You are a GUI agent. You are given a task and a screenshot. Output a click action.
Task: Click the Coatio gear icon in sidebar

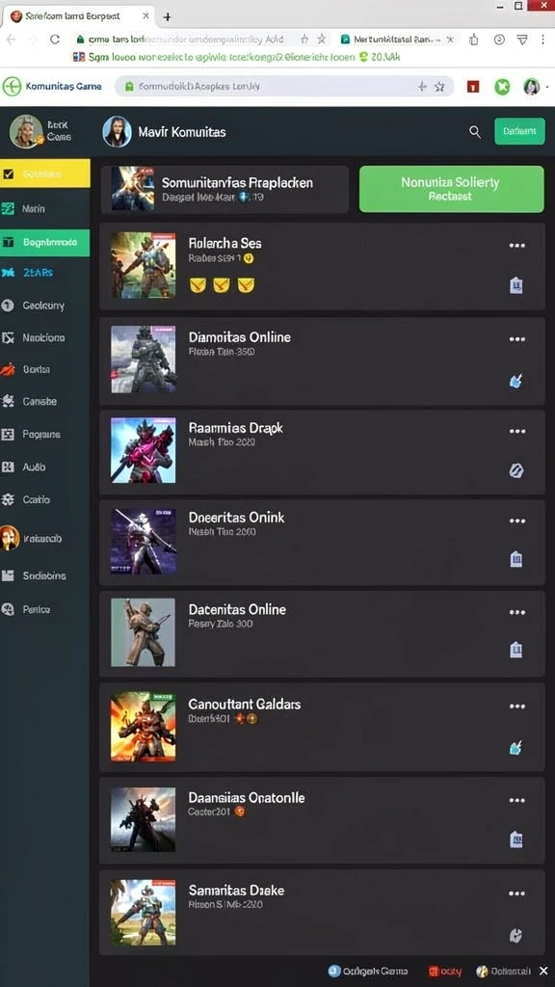point(8,500)
